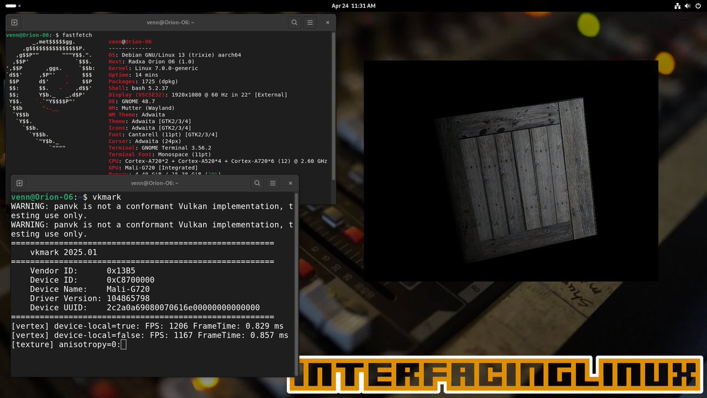Click the 'Icons: Adwaita' line
The image size is (707, 398).
coord(150,128)
